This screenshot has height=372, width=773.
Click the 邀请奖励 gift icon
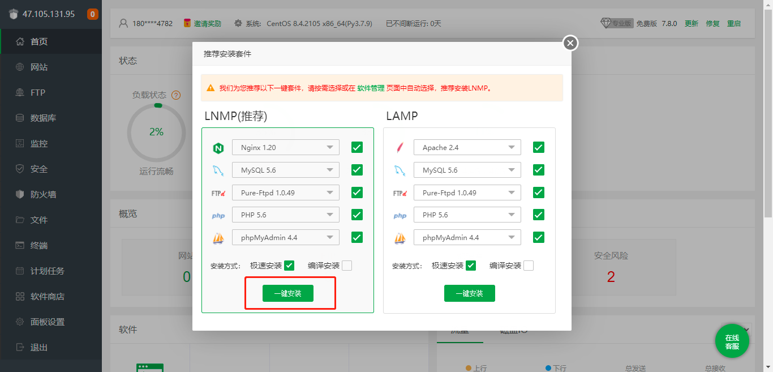187,23
